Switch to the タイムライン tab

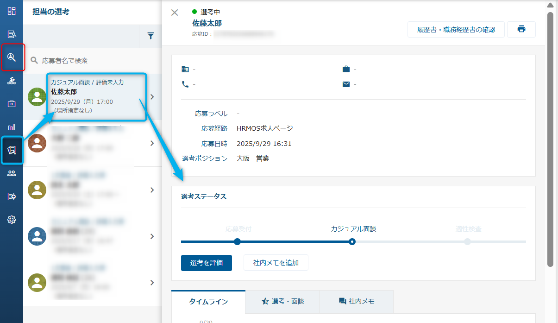pos(208,302)
